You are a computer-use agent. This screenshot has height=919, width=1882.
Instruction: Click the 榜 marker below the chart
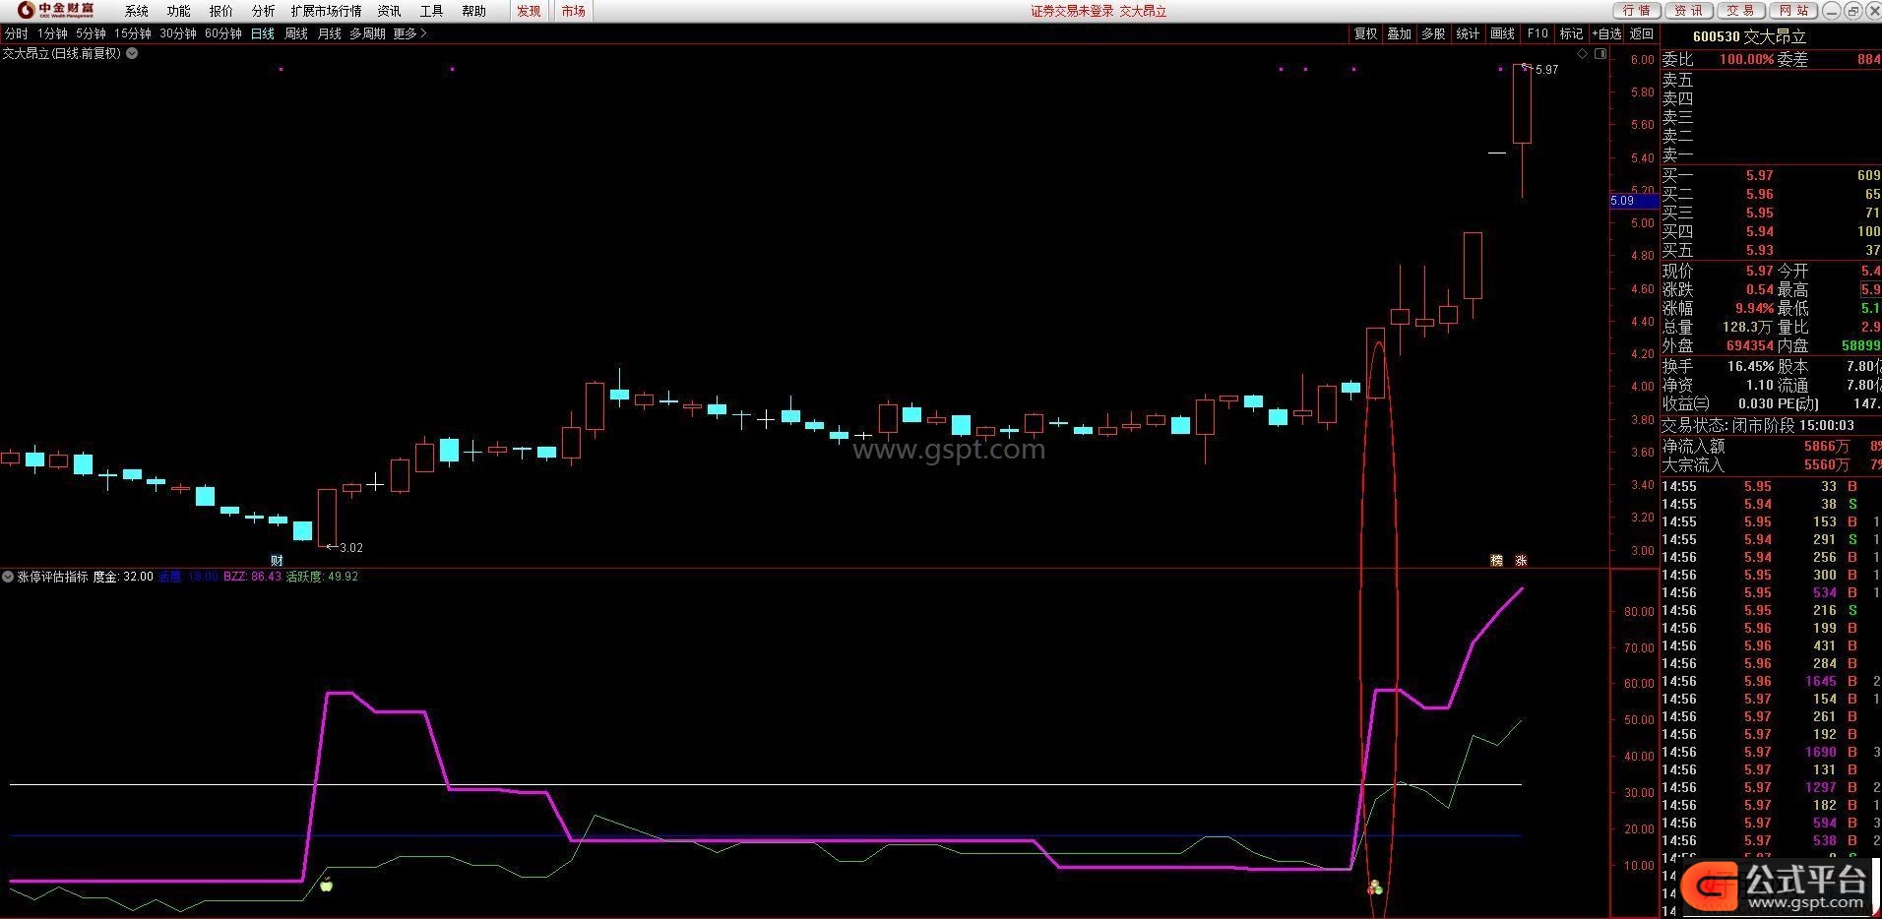click(1496, 560)
